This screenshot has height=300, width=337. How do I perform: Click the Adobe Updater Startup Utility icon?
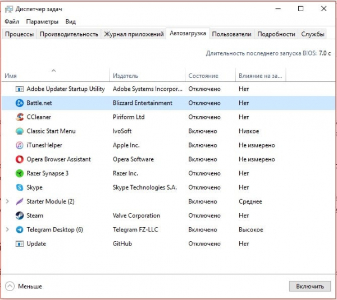(x=20, y=89)
